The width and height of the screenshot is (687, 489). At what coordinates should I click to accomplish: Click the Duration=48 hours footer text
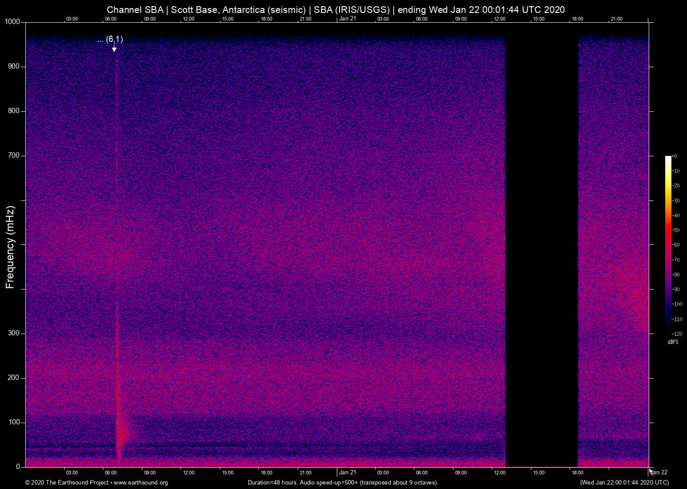click(x=343, y=482)
